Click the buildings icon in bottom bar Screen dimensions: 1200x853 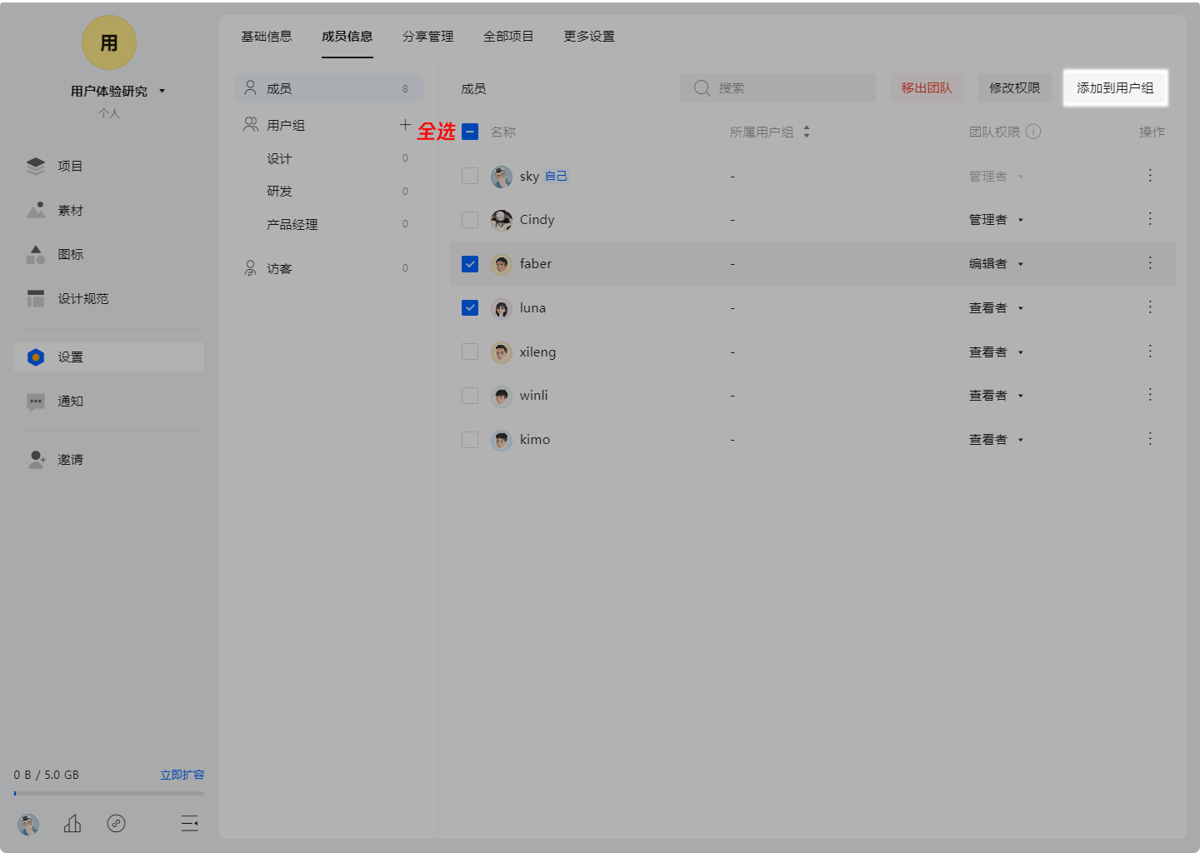[x=72, y=824]
